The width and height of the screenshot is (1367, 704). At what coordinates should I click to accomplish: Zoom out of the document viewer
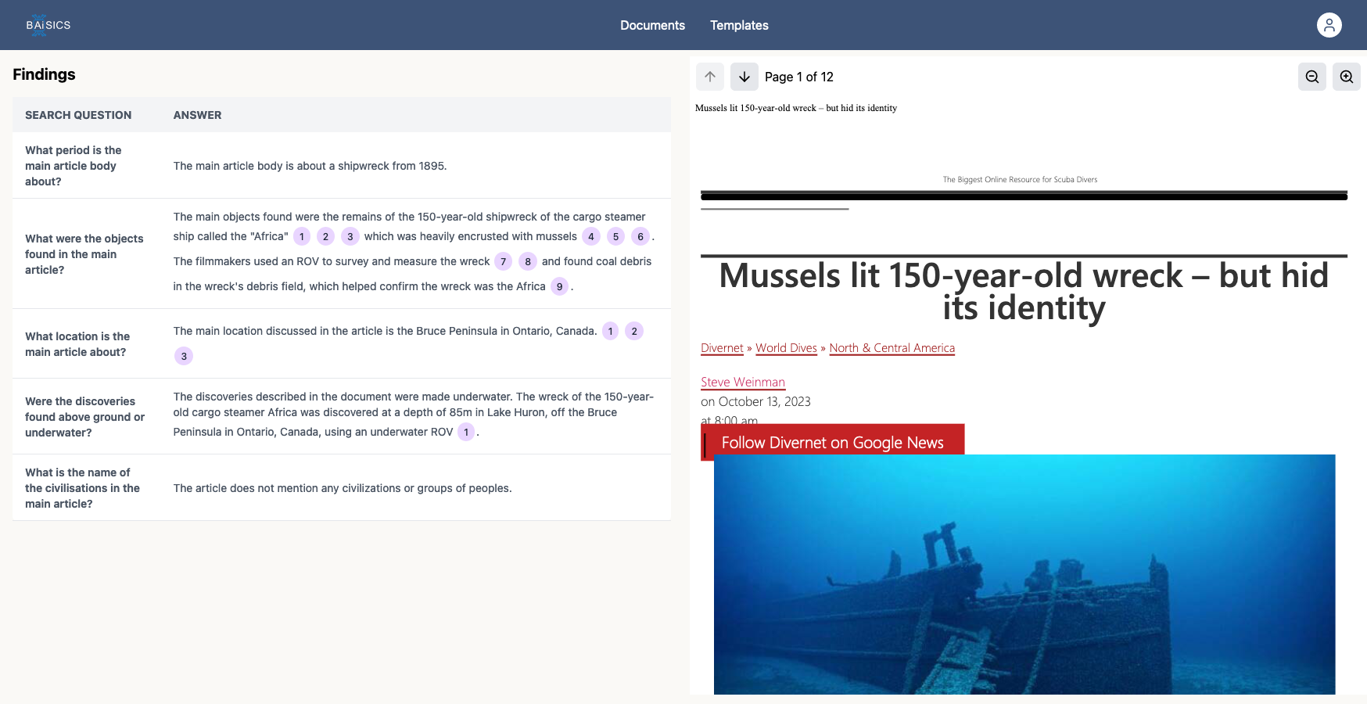pyautogui.click(x=1311, y=77)
